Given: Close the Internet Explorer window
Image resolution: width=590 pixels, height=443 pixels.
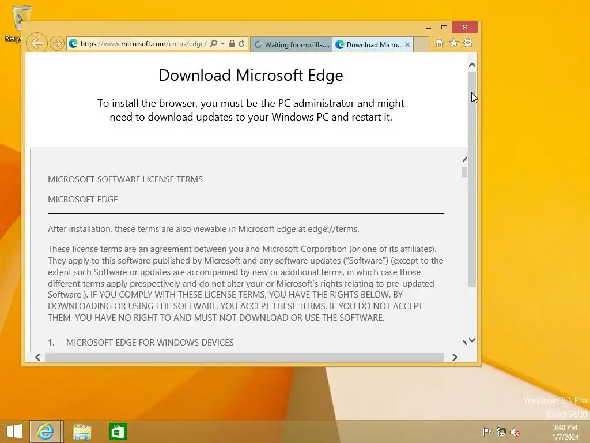Looking at the screenshot, I should point(465,28).
